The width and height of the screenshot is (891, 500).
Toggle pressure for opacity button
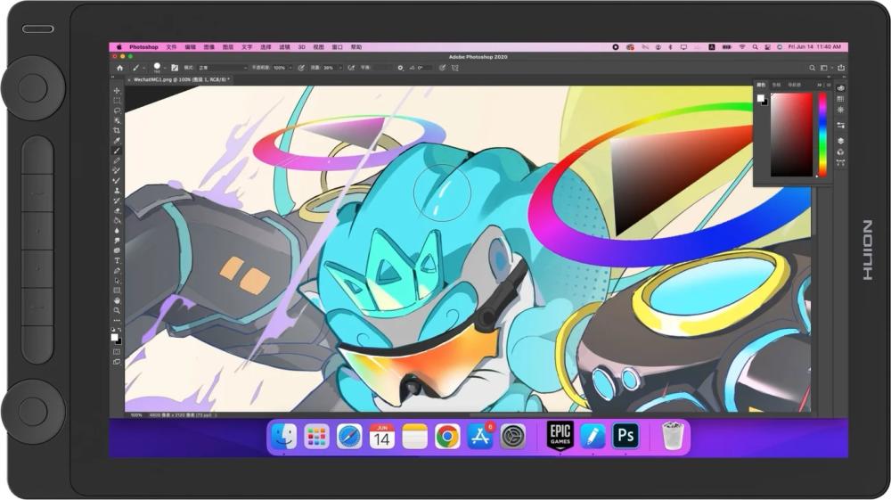point(301,68)
